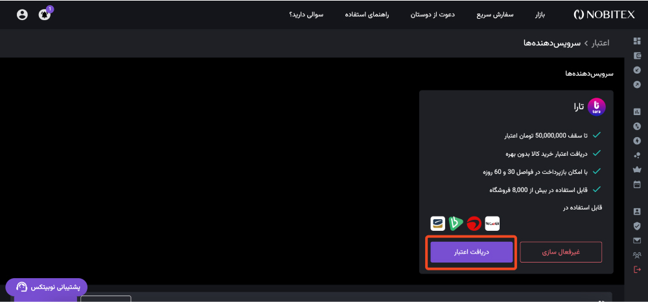Open the security shield sidebar icon
648x302 pixels.
pyautogui.click(x=637, y=226)
